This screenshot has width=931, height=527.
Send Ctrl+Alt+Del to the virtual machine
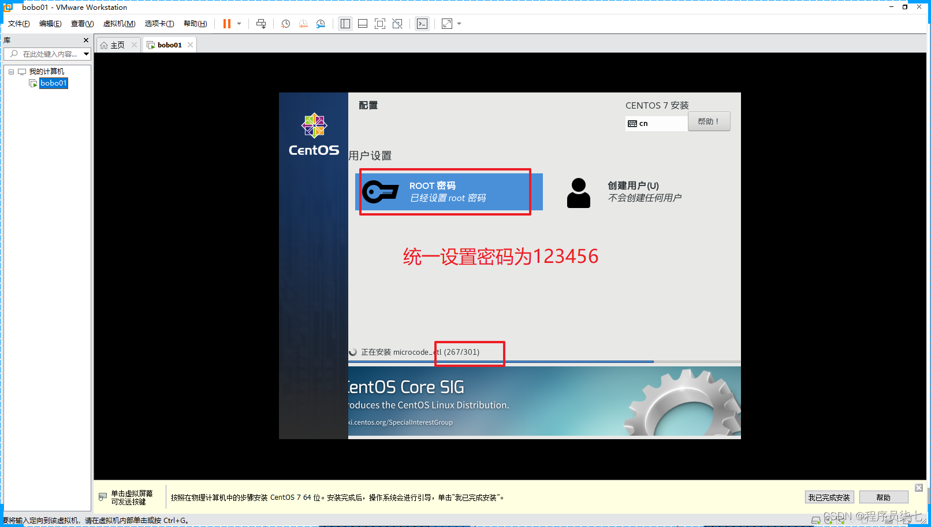261,24
